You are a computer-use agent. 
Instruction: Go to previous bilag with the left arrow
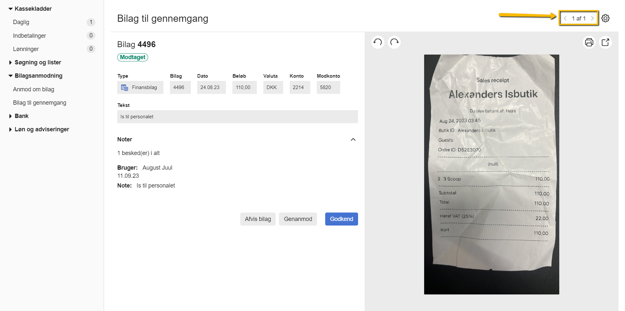(565, 18)
